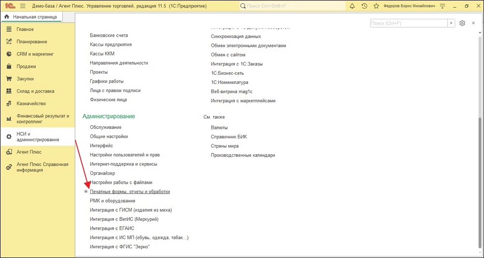Open Интеграция с ЕГАИС
This screenshot has height=258, width=484.
(x=112, y=229)
